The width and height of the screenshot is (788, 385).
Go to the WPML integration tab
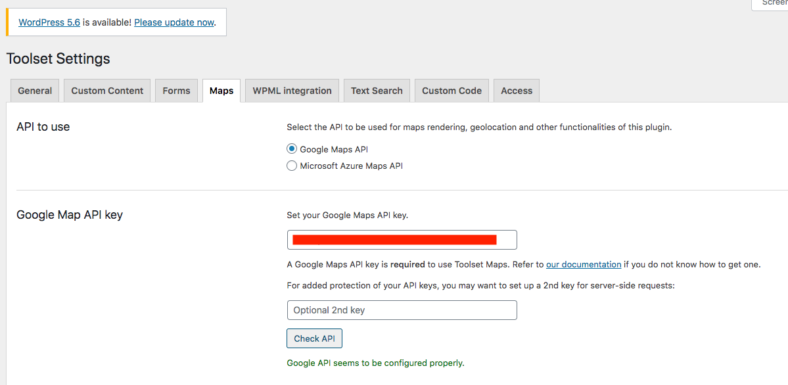[x=292, y=91]
